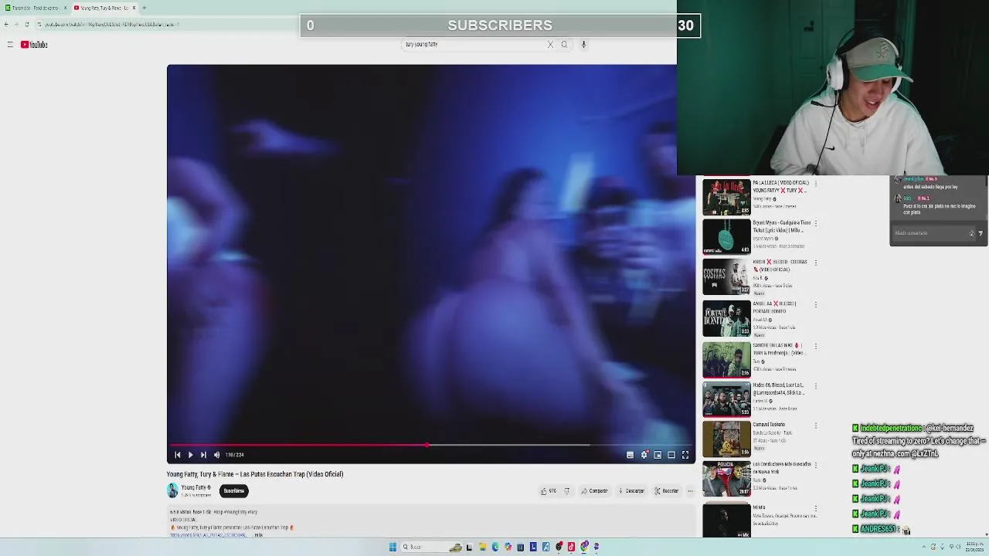Download video with Descargar button
The width and height of the screenshot is (989, 556).
631,491
